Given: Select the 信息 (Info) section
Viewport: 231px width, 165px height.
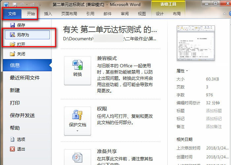Looking at the screenshot, I should [27, 65].
